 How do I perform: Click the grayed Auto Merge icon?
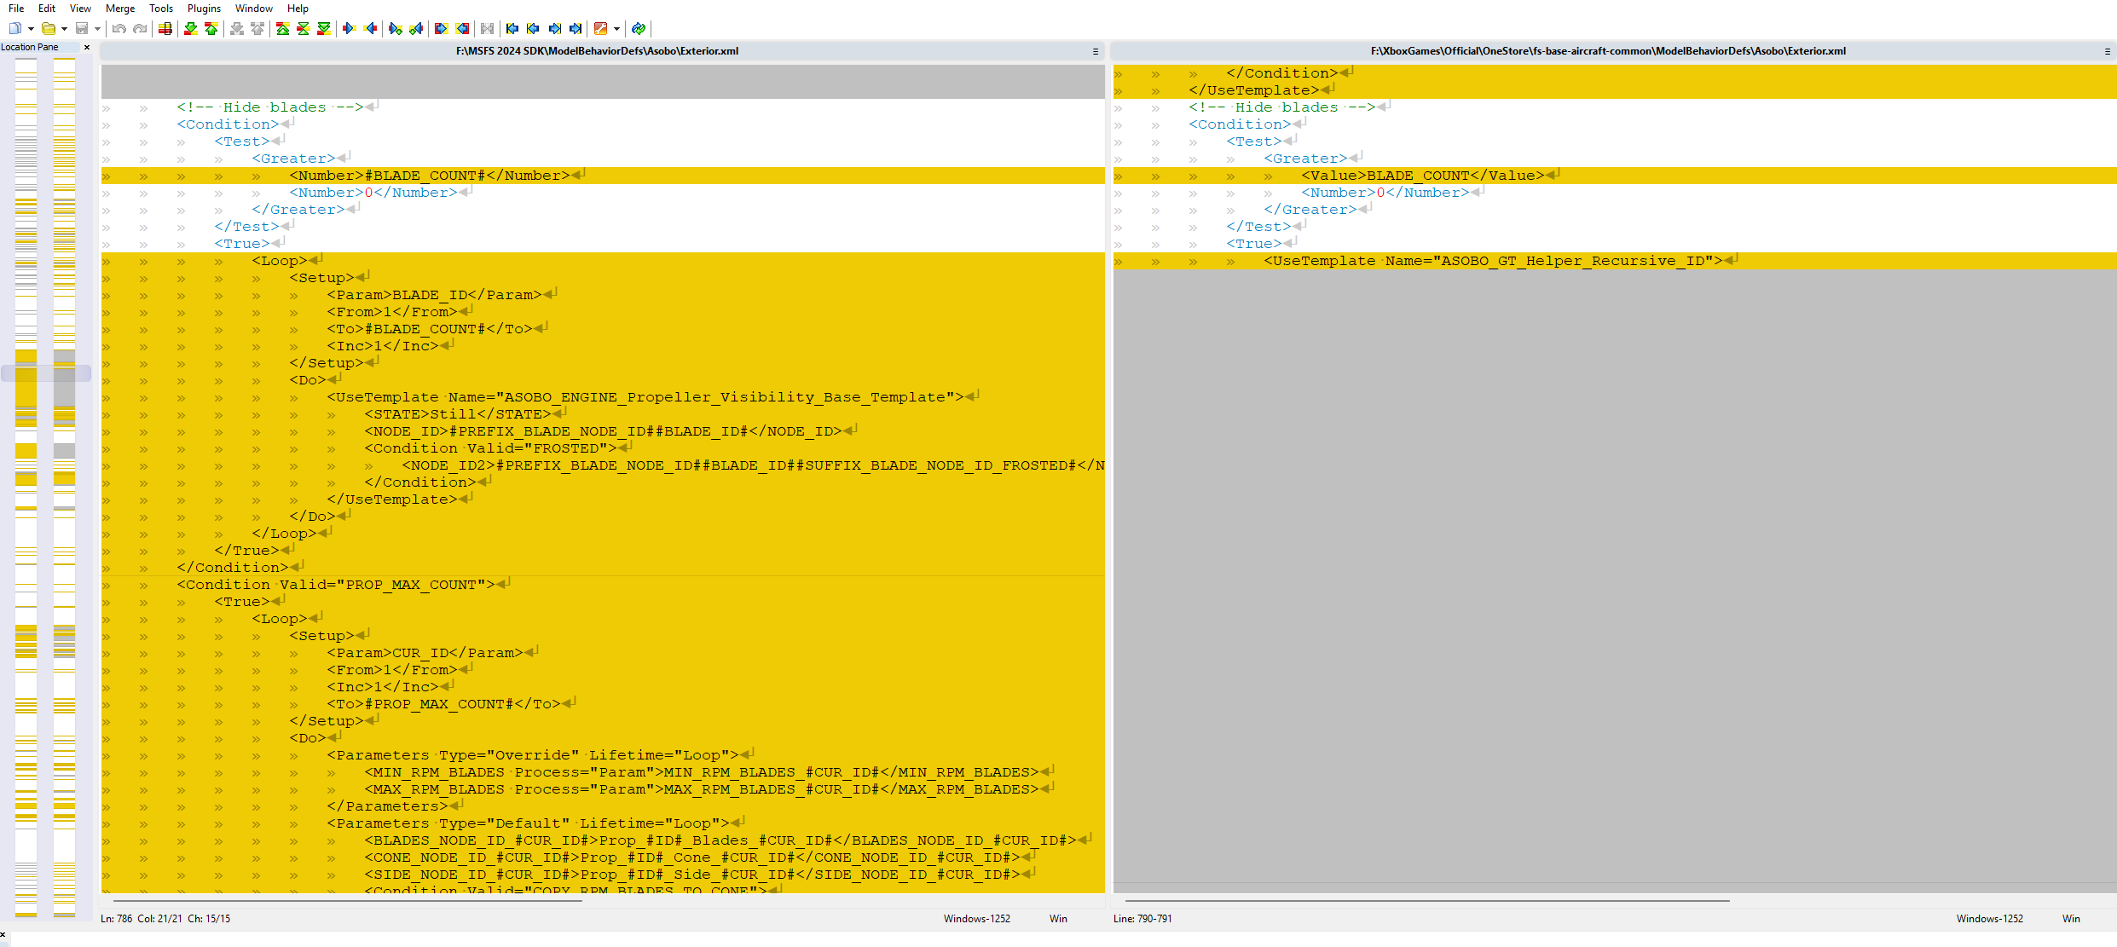click(x=488, y=28)
